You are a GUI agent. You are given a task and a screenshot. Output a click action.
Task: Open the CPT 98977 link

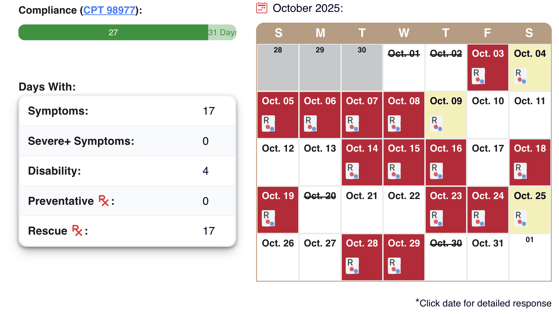109,10
